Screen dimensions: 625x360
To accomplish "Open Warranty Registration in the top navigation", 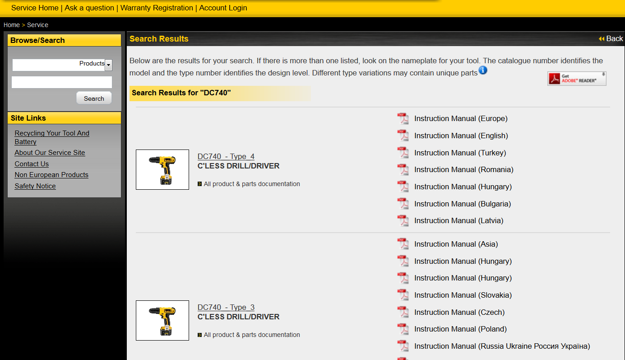I will coord(157,8).
